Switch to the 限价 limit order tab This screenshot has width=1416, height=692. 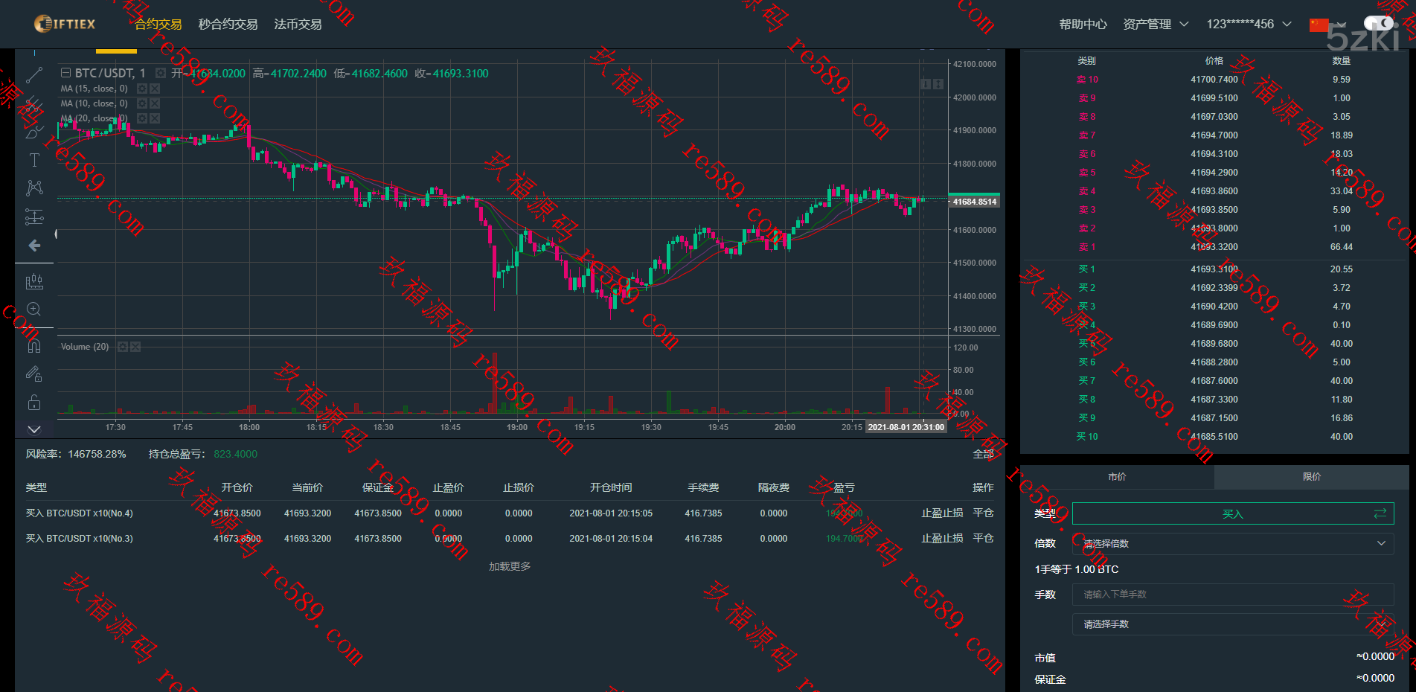(1311, 477)
